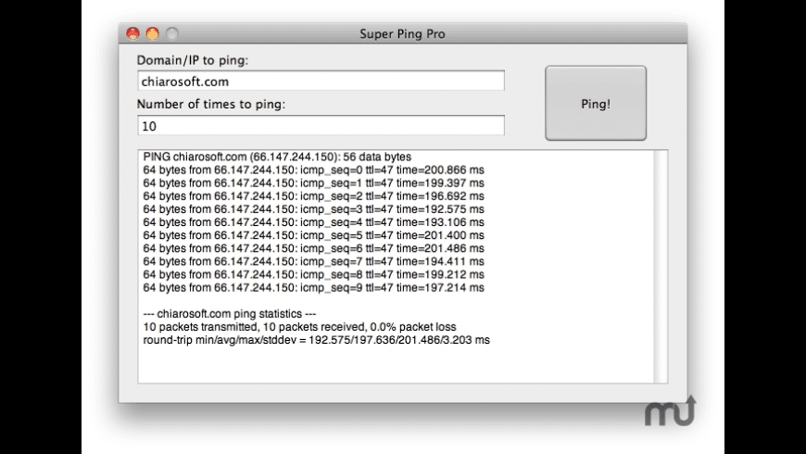Click the Super Ping Pro title bar

(402, 34)
